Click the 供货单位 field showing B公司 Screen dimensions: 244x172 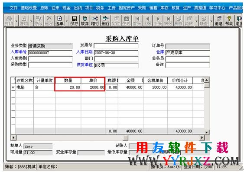click(x=116, y=65)
